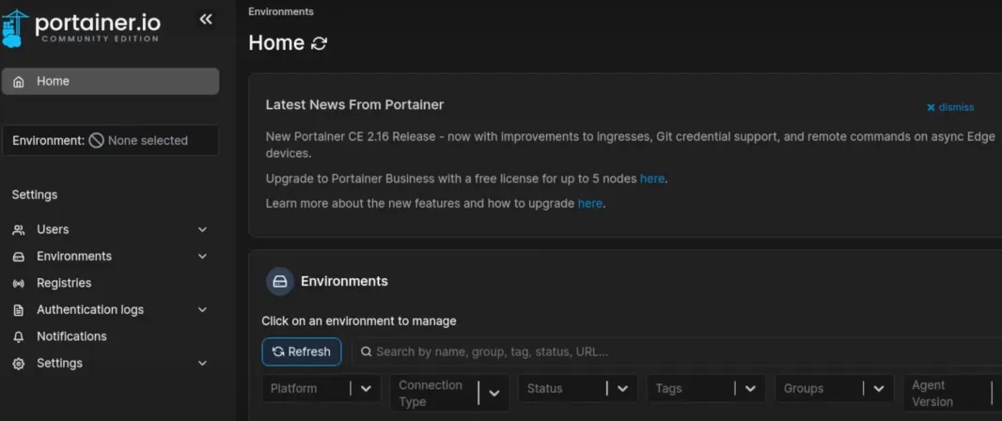This screenshot has height=421, width=1002.
Task: Expand the Users submenu chevron
Action: [203, 230]
